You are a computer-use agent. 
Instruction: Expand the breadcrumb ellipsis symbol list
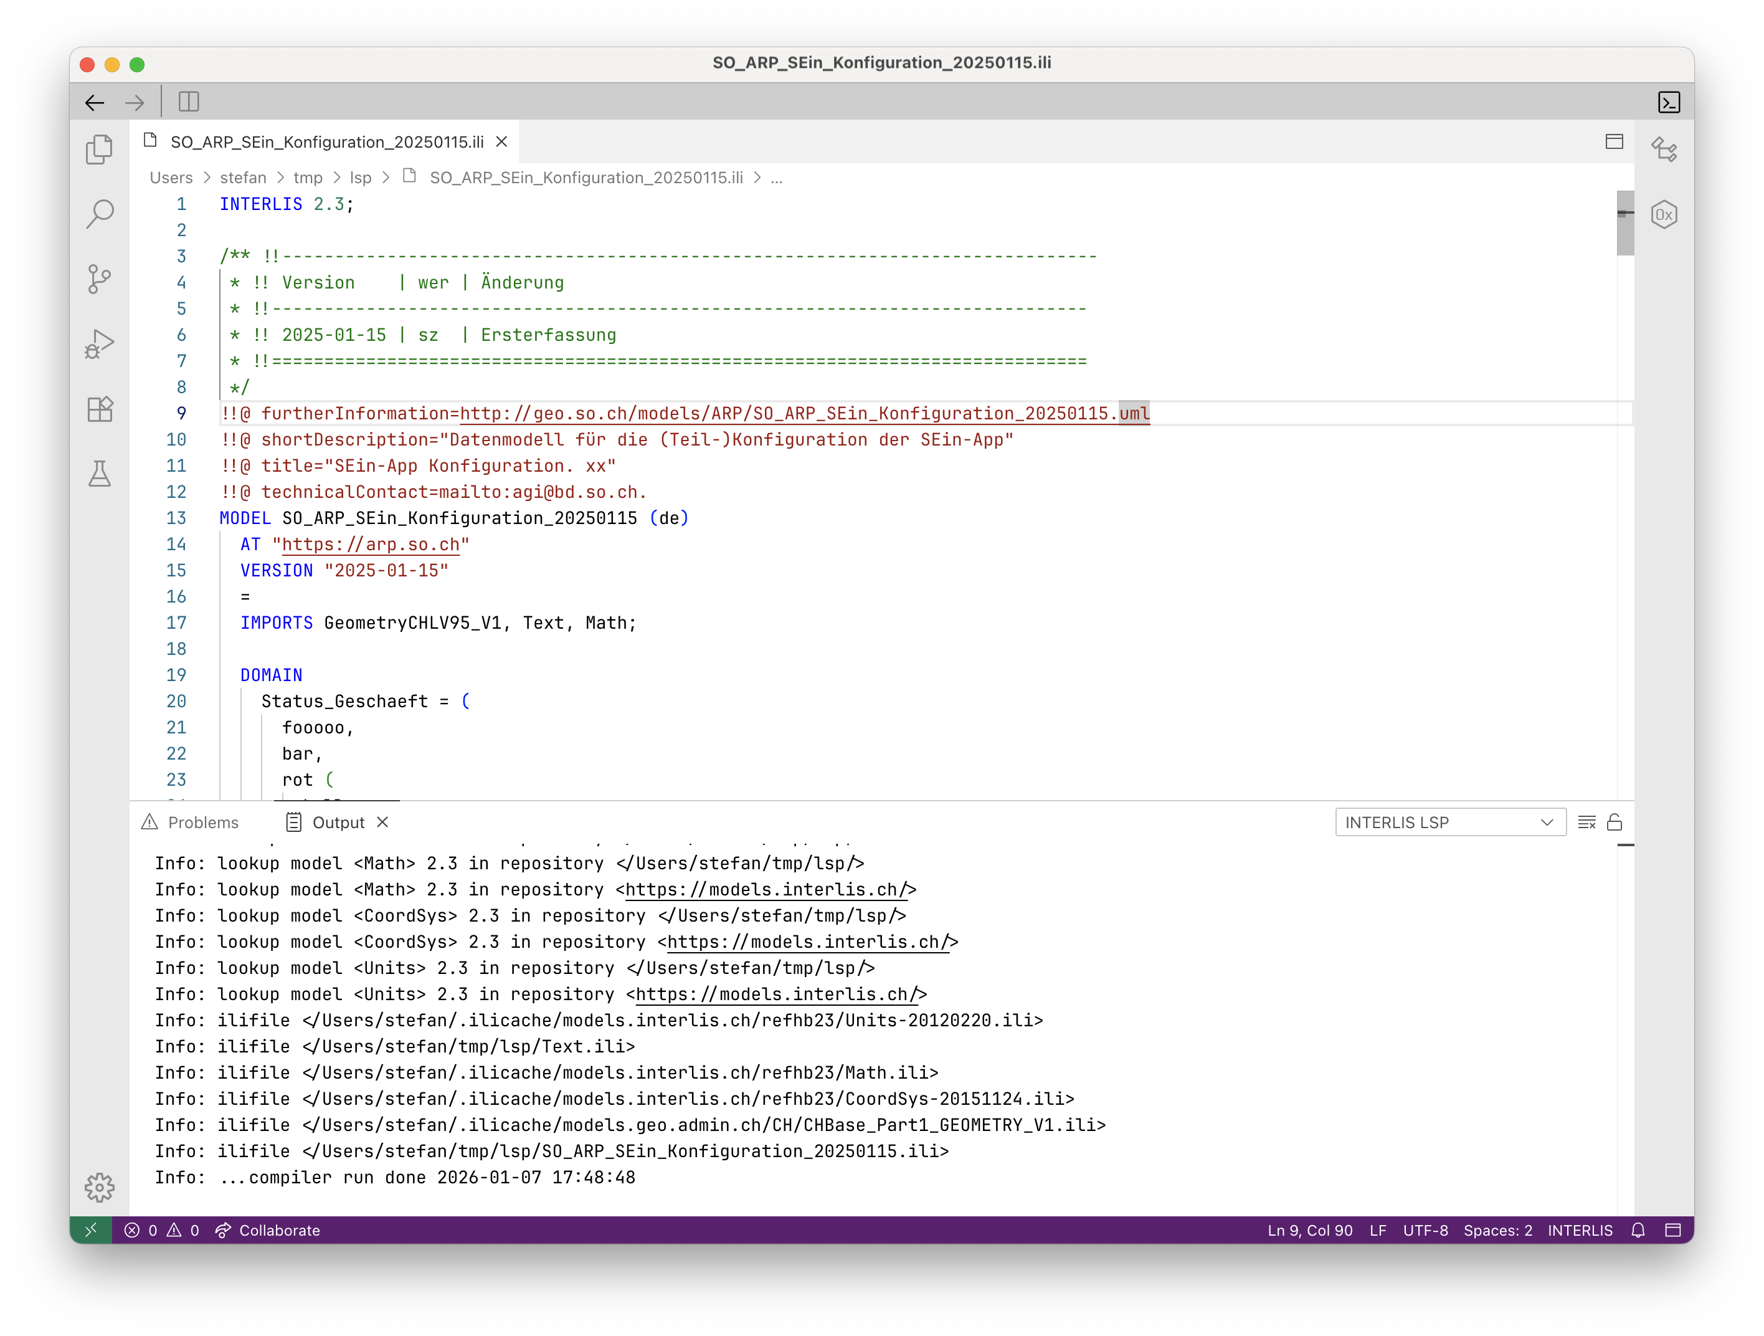[776, 178]
